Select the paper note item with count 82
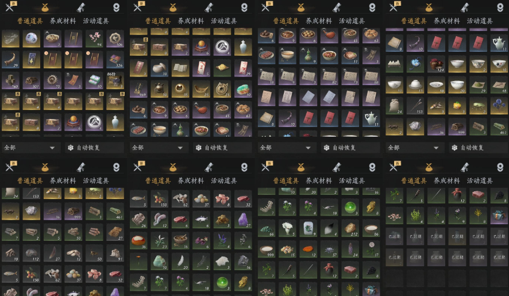Image resolution: width=509 pixels, height=296 pixels. 329,76
